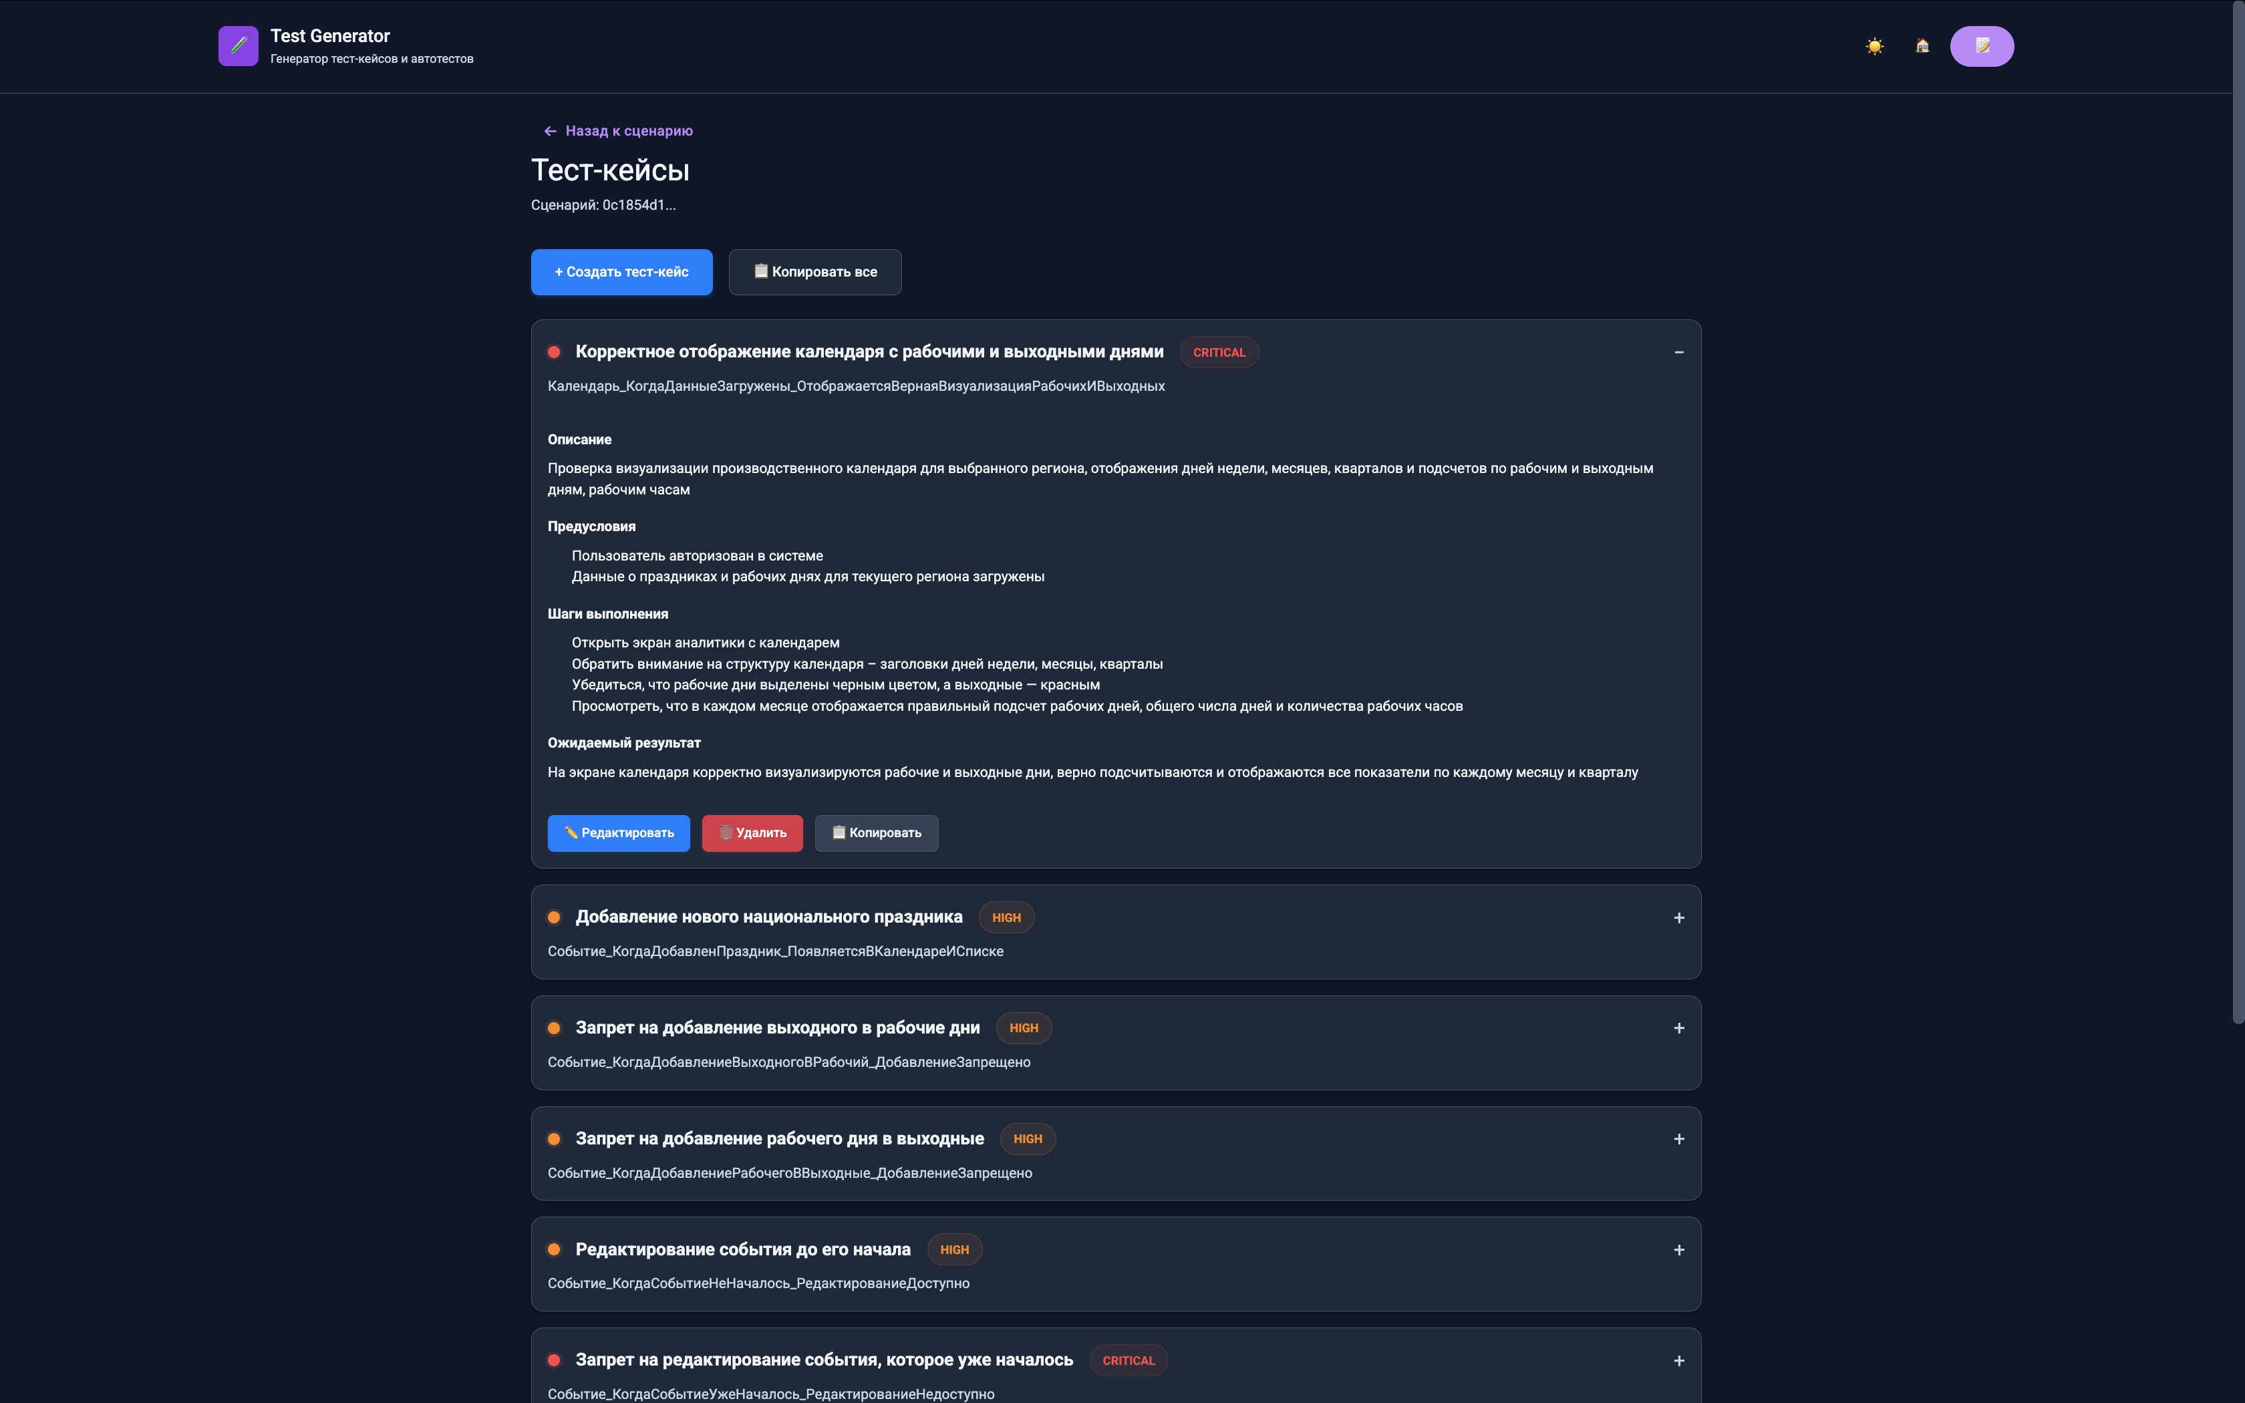This screenshot has width=2245, height=1403.
Task: Click the back arrow to the scenario
Action: (x=550, y=131)
